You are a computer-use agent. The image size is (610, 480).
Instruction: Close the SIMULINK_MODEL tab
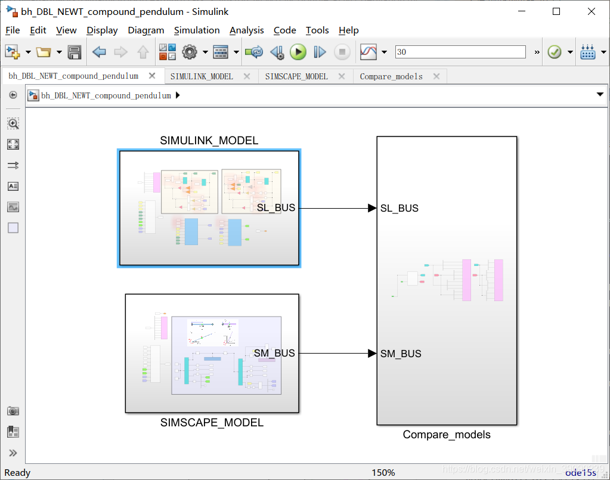point(247,77)
